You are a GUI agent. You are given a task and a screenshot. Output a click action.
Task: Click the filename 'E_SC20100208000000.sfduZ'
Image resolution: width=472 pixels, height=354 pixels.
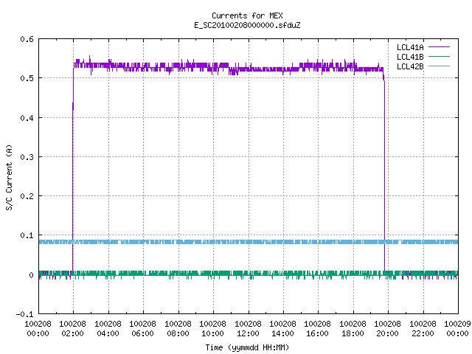[x=247, y=25]
